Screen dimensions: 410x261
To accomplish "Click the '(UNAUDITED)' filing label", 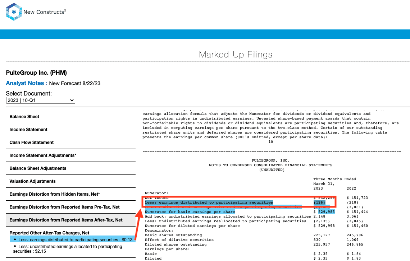I will [x=272, y=170].
